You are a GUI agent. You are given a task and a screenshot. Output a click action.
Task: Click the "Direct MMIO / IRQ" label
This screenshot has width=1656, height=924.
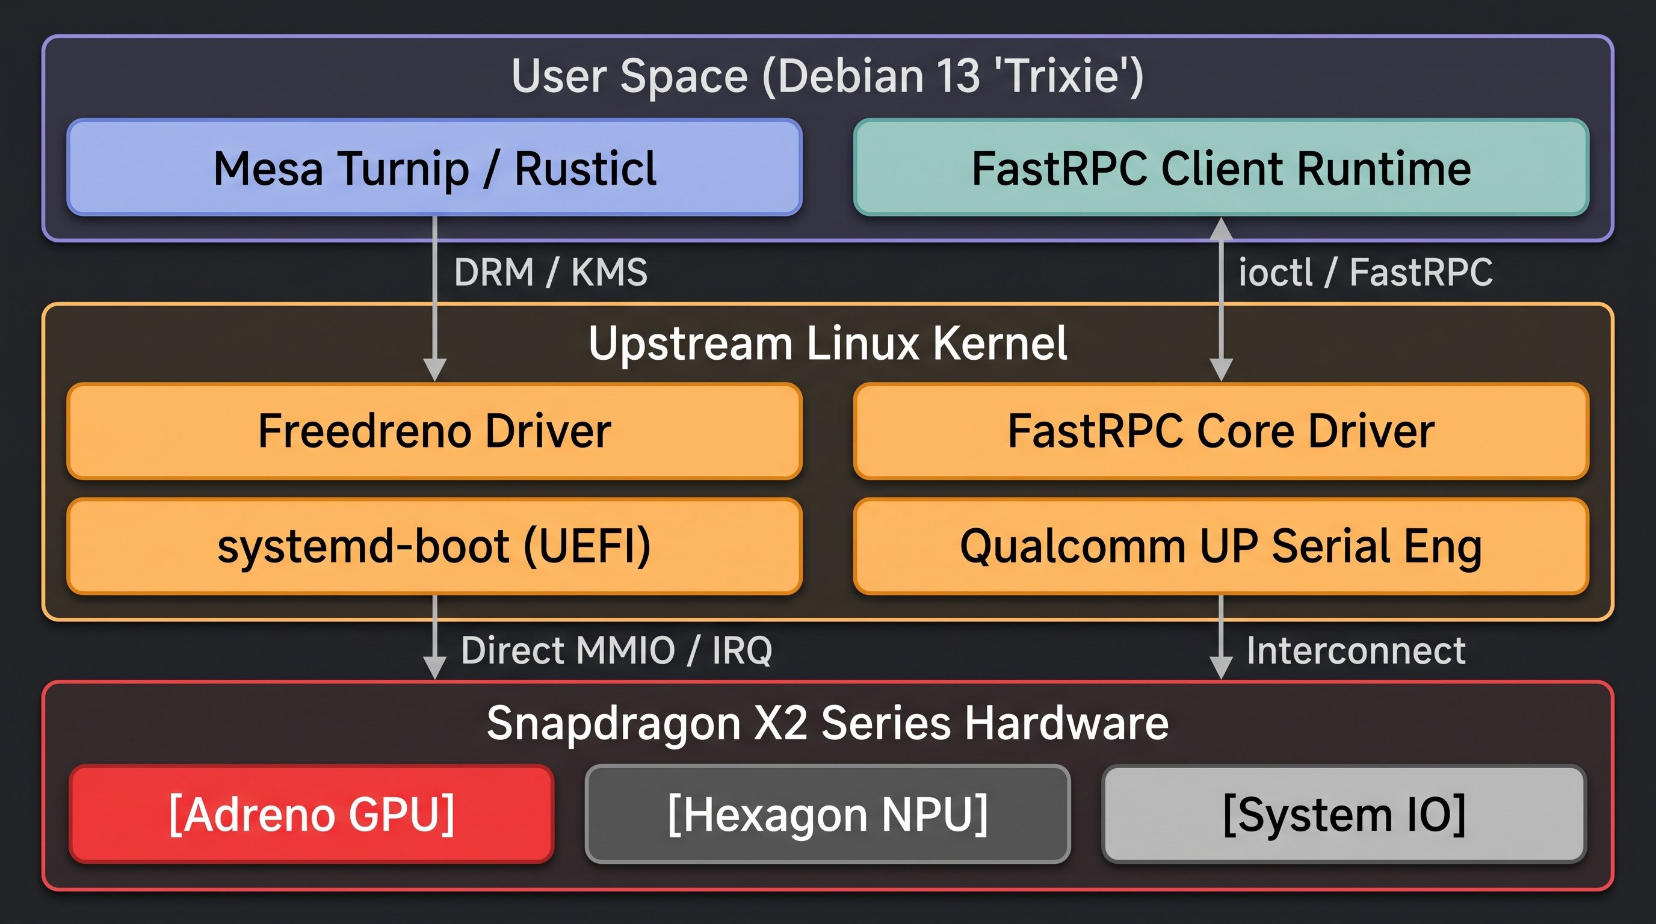click(x=617, y=650)
